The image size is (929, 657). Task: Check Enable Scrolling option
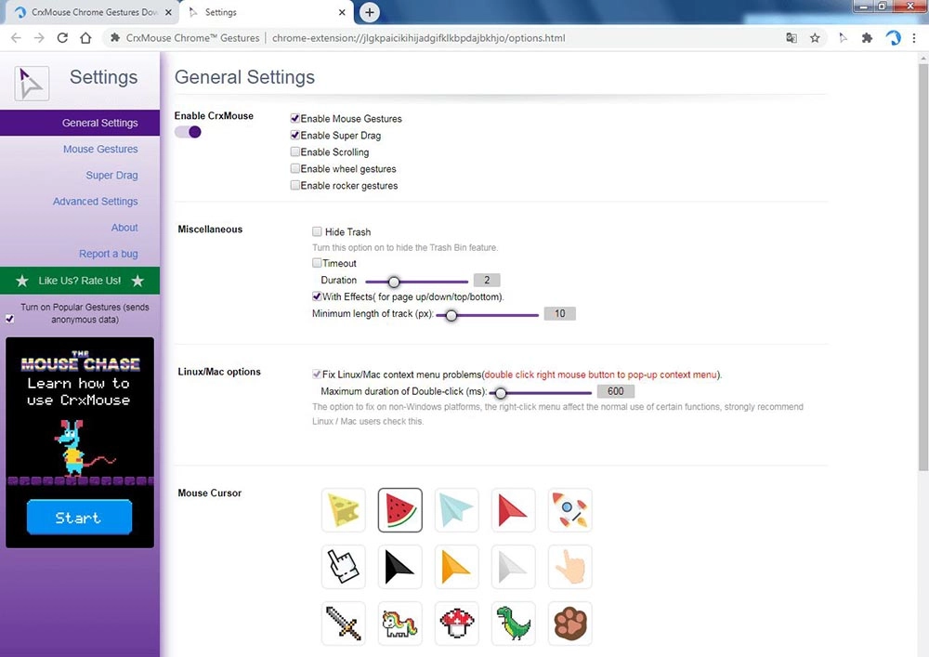[294, 151]
